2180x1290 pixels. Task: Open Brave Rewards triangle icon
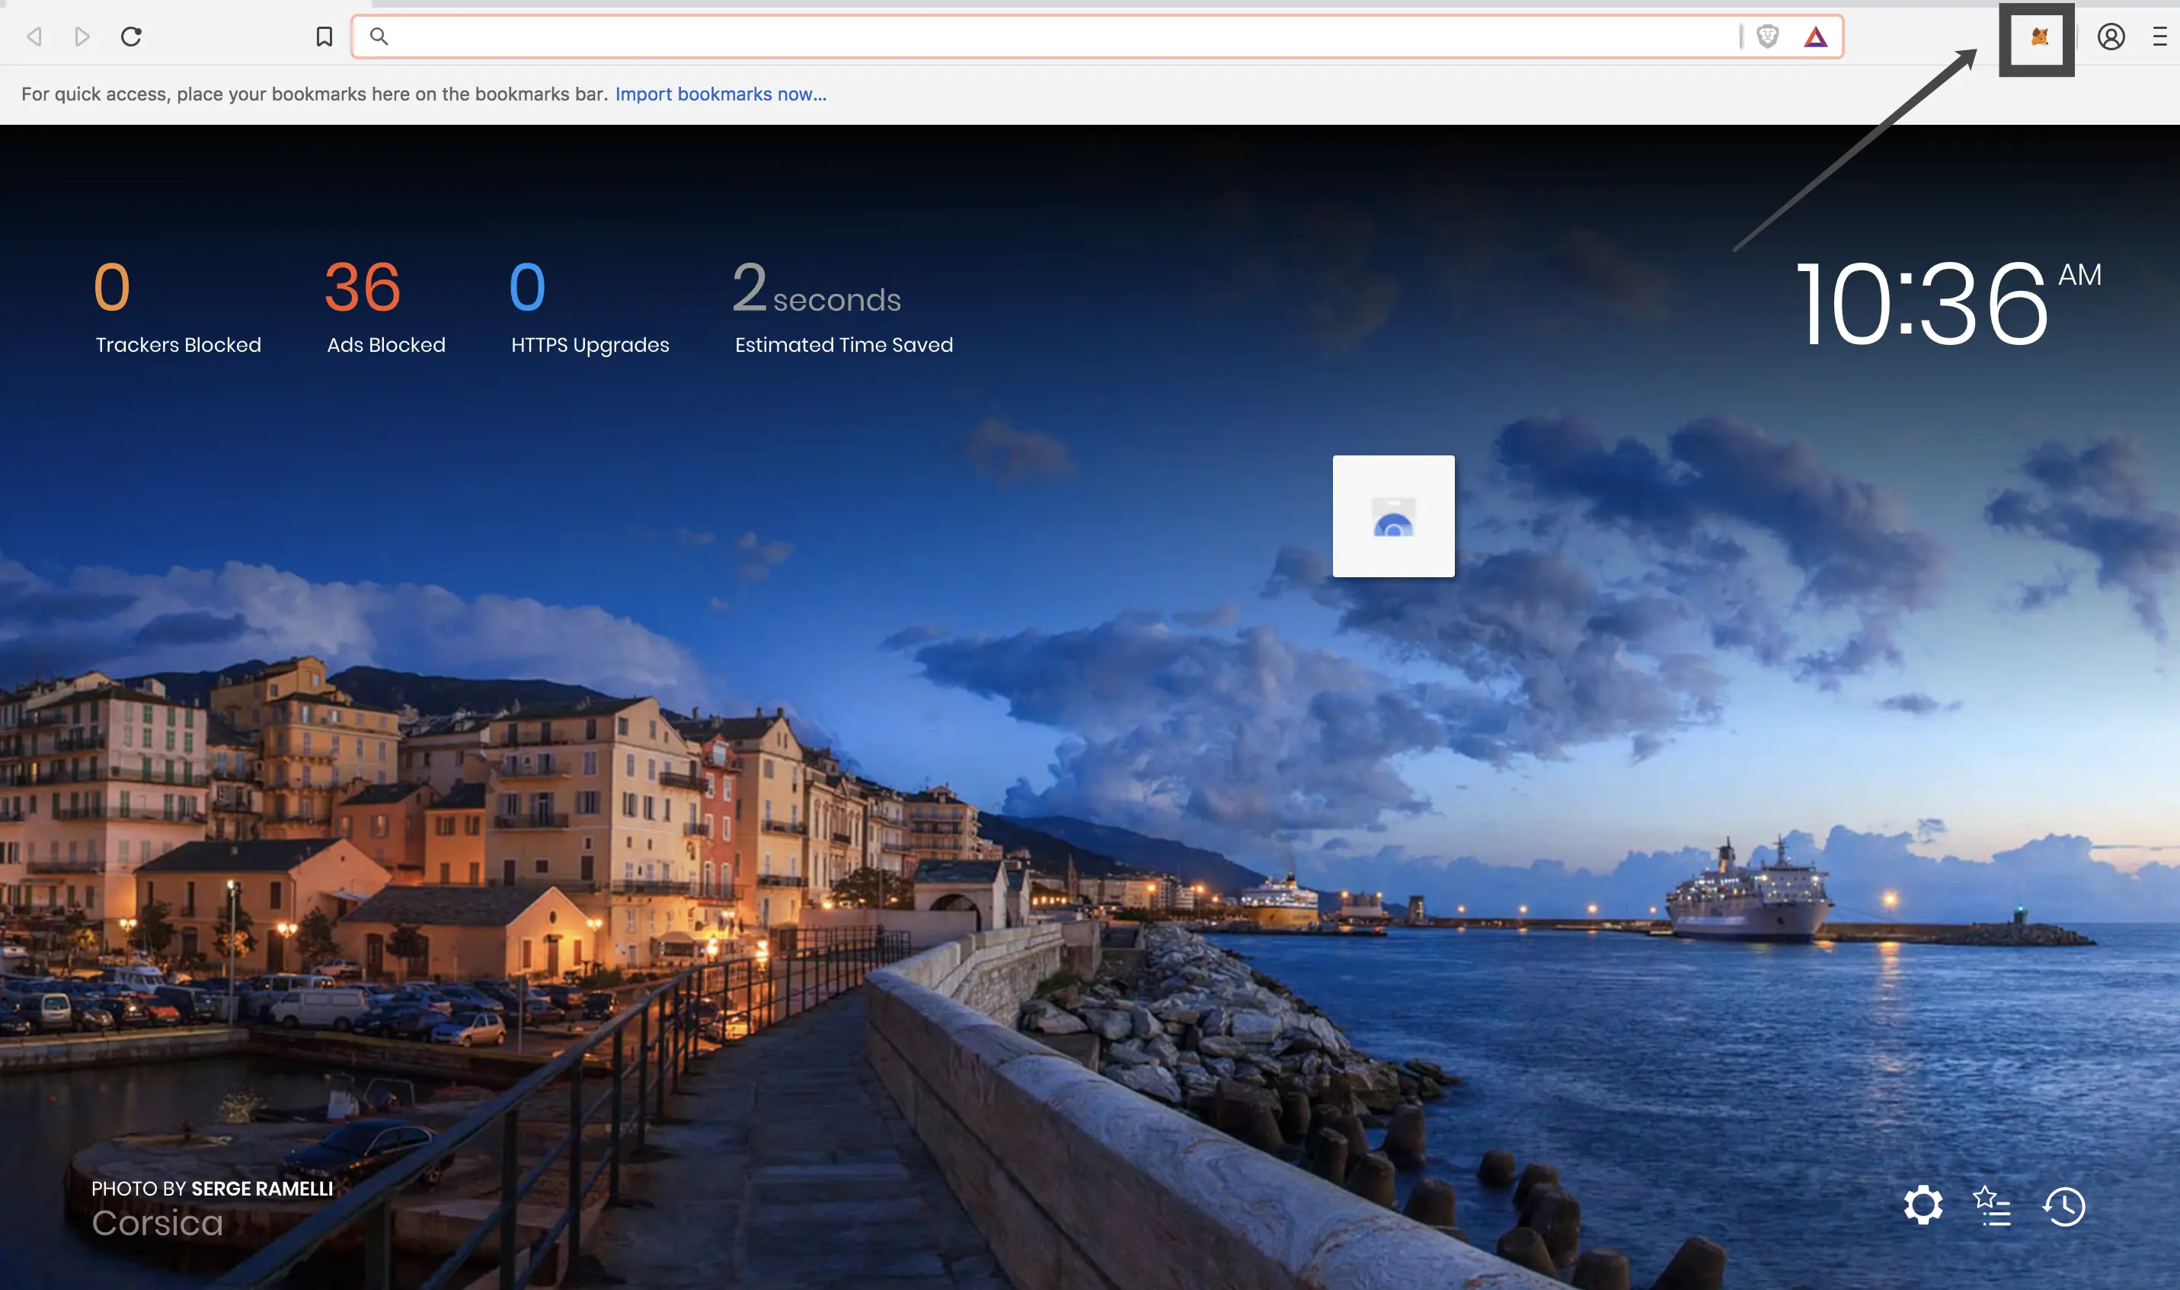coord(1815,37)
